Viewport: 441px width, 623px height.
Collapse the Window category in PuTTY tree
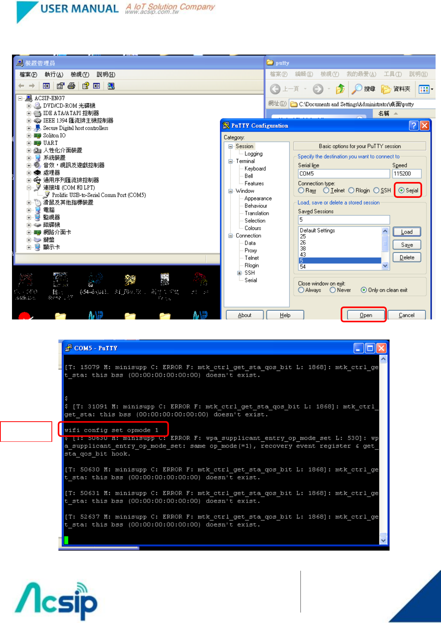point(231,191)
